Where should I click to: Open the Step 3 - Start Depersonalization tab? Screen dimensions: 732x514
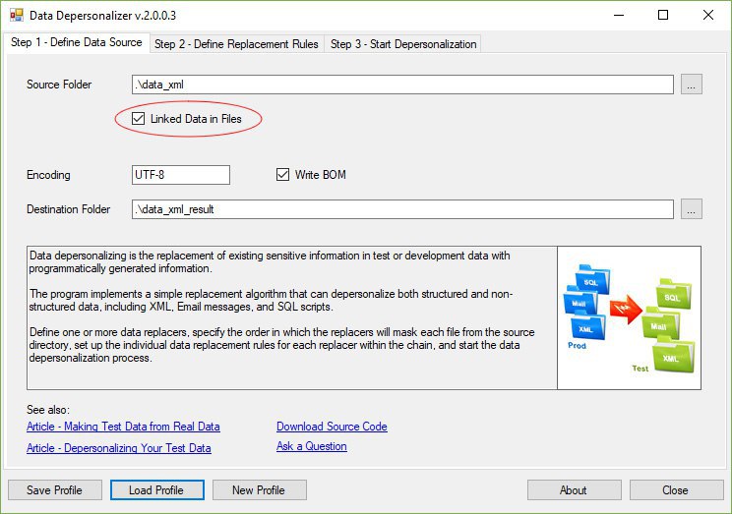coord(403,44)
